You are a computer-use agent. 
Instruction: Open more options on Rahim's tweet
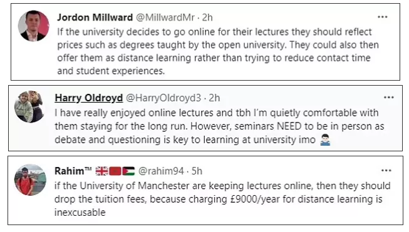pos(386,171)
